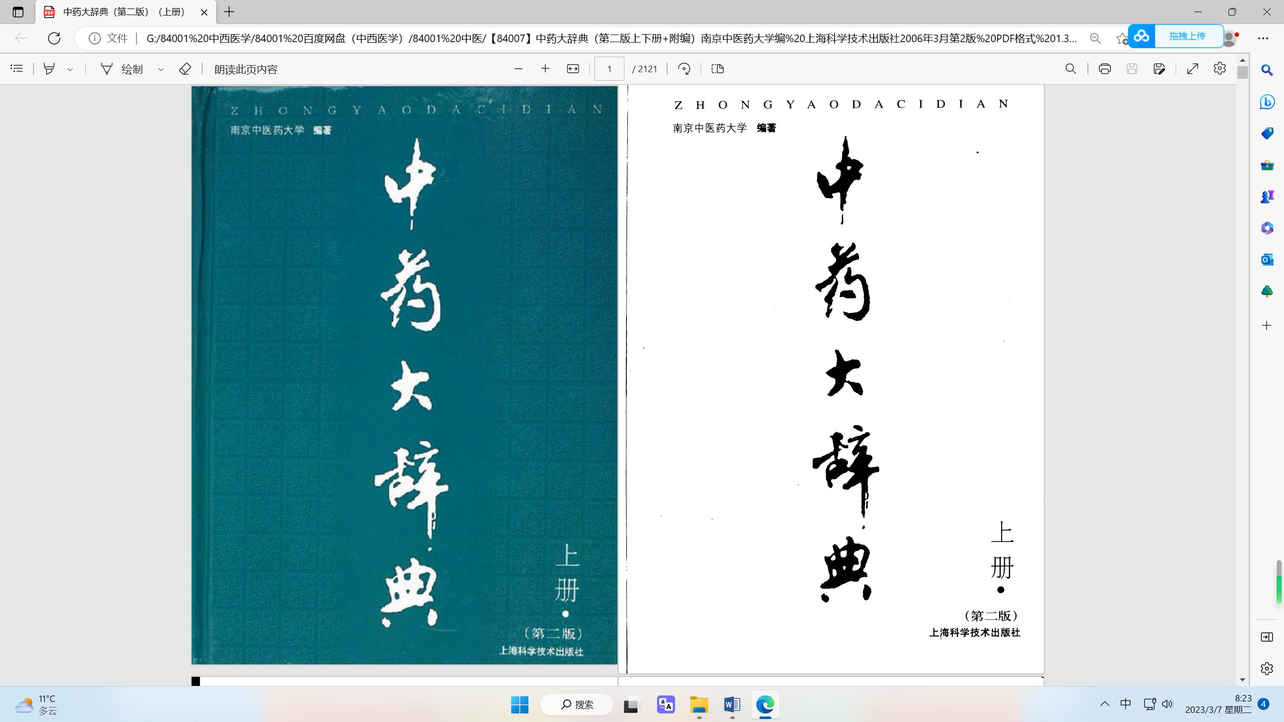Open a new browser tab
1284x722 pixels.
pyautogui.click(x=229, y=12)
